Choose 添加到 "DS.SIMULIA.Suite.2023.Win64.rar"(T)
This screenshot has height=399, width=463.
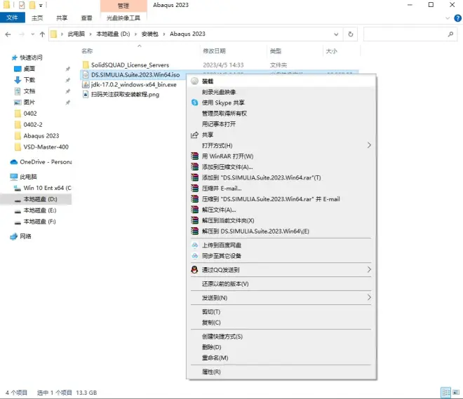pyautogui.click(x=262, y=177)
